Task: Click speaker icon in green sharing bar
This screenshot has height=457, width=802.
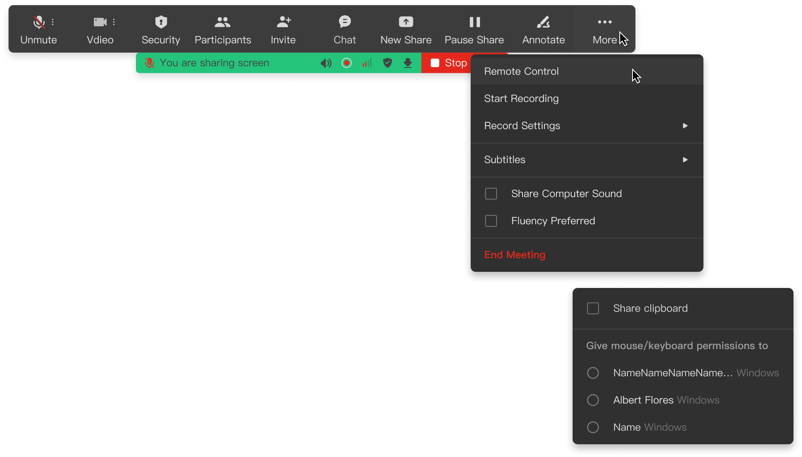Action: coord(326,63)
